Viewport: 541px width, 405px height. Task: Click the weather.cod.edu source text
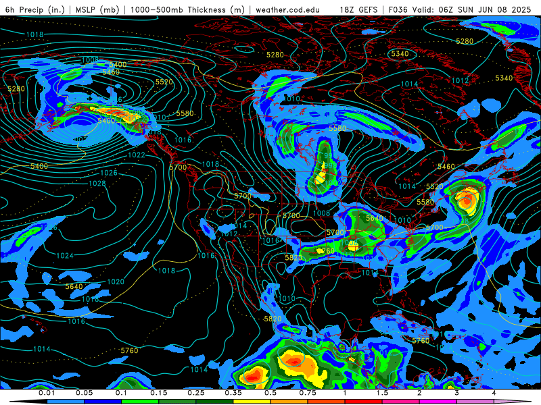click(x=288, y=10)
